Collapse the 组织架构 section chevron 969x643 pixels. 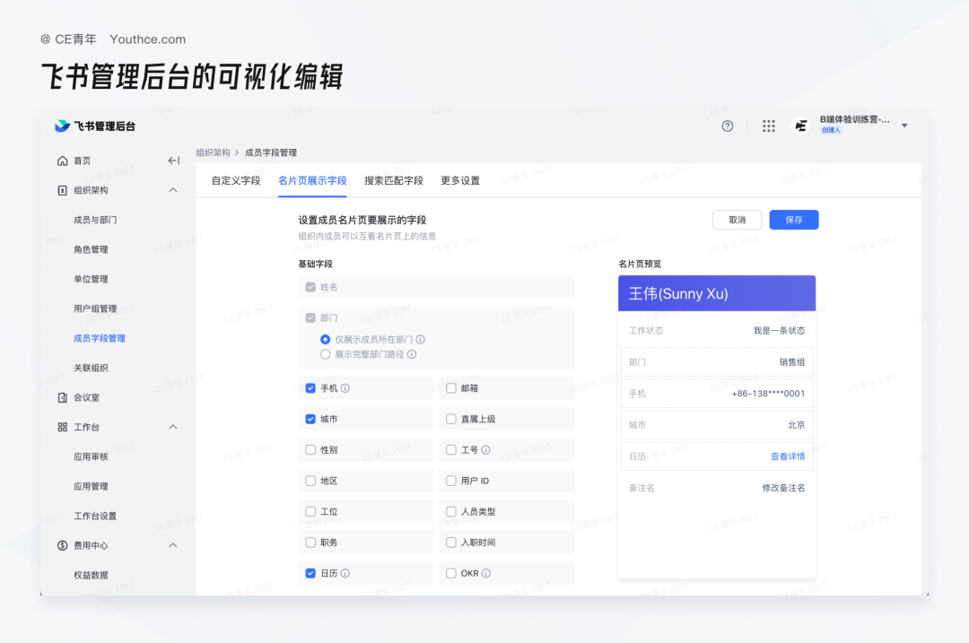coord(173,190)
